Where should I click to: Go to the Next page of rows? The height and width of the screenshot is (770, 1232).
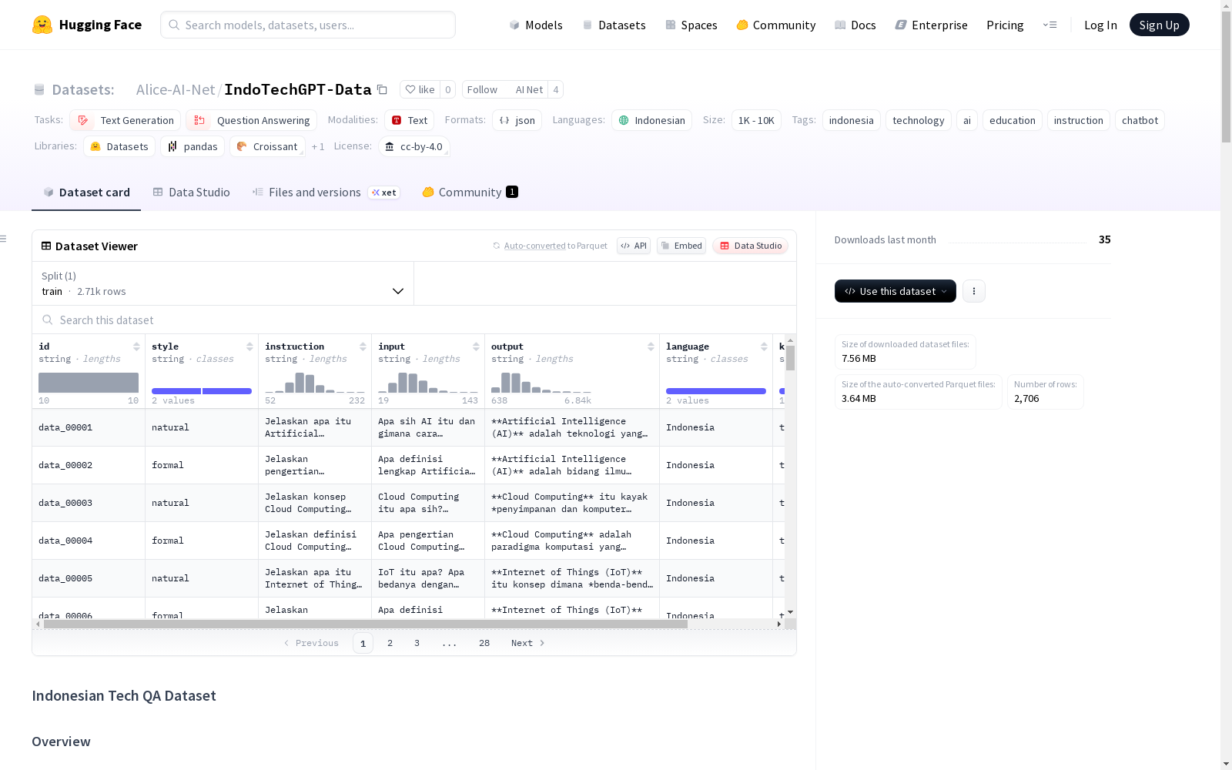tap(528, 643)
